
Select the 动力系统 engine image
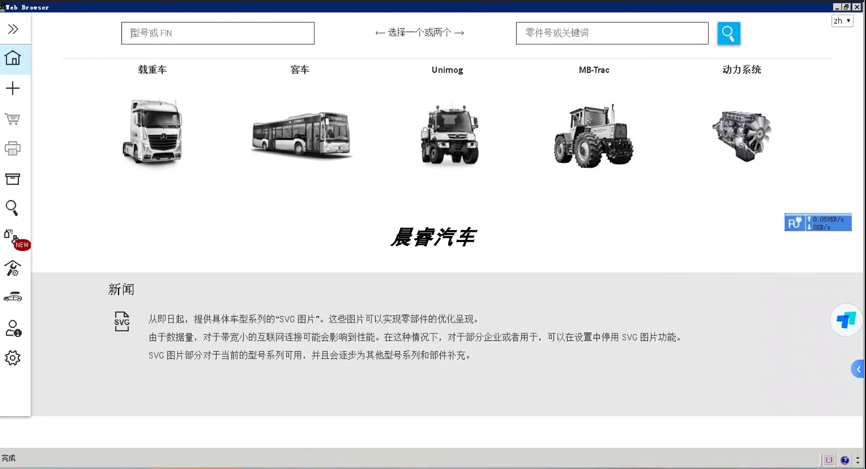click(742, 135)
